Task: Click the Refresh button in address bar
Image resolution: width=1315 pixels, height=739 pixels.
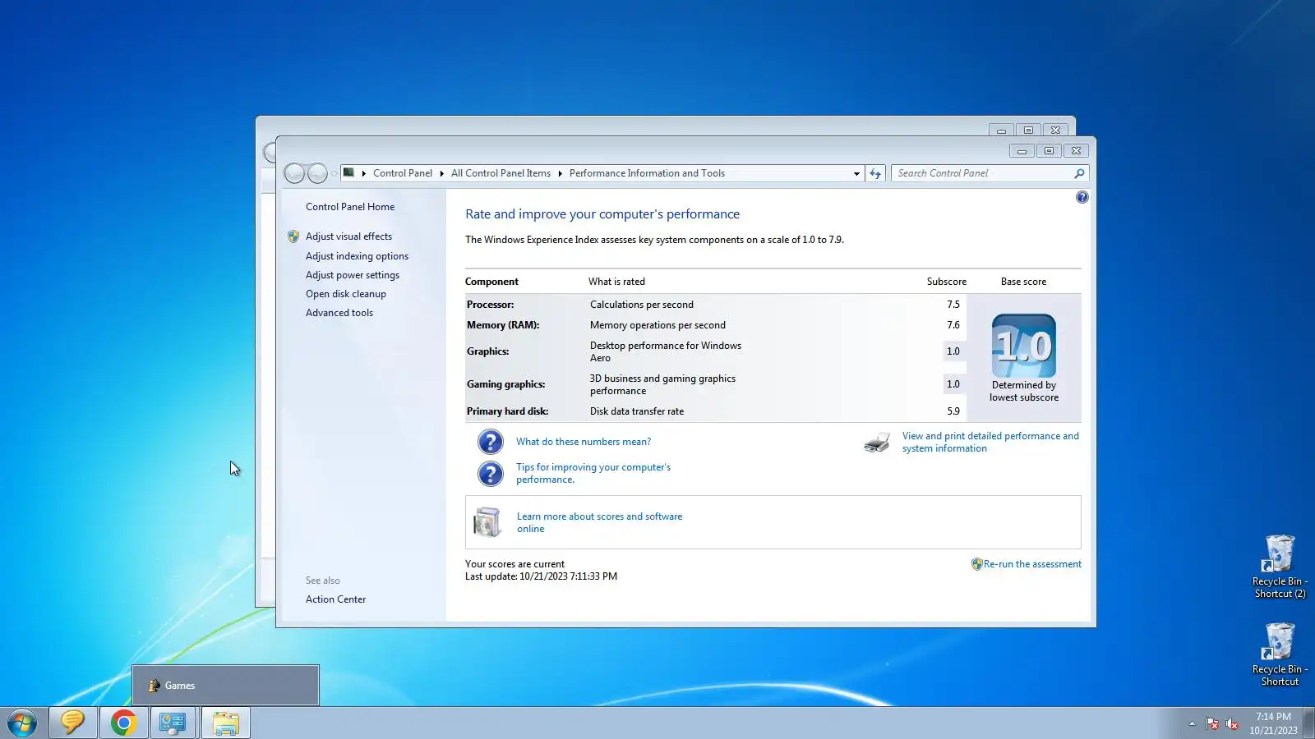Action: [875, 173]
